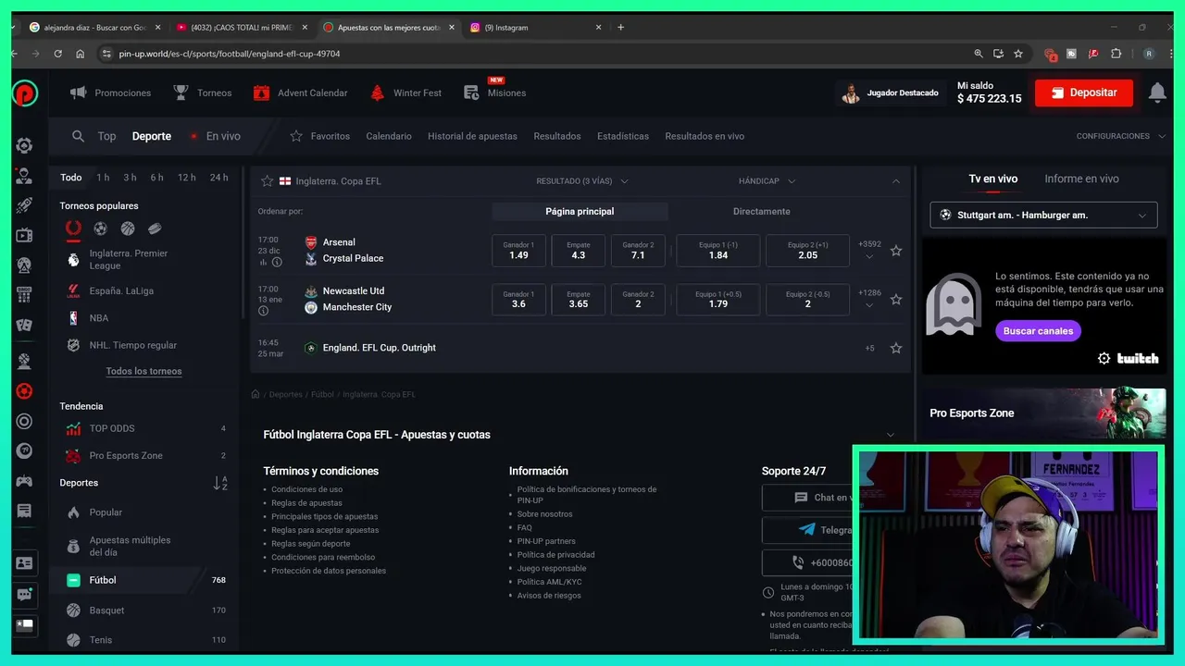
Task: Reload the browser page
Action: 58,54
